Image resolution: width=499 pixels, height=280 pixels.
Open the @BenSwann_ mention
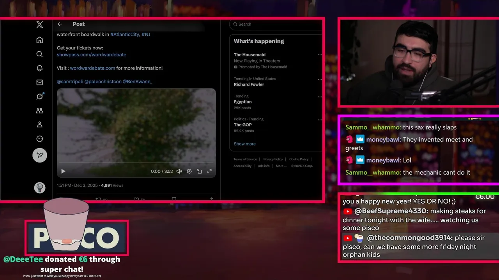pyautogui.click(x=138, y=82)
